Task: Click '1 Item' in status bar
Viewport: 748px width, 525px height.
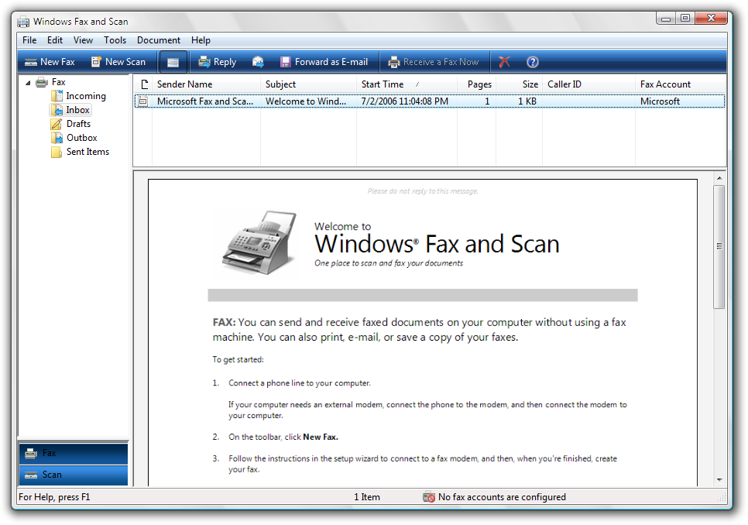Action: (367, 497)
